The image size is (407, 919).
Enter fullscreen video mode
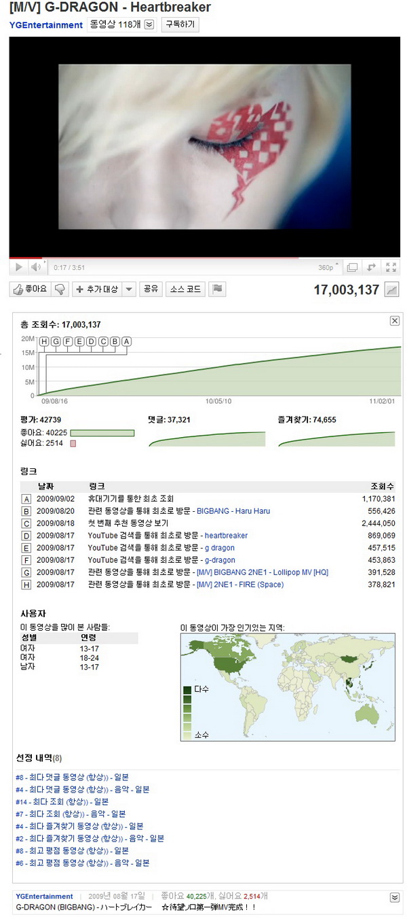pos(391,268)
